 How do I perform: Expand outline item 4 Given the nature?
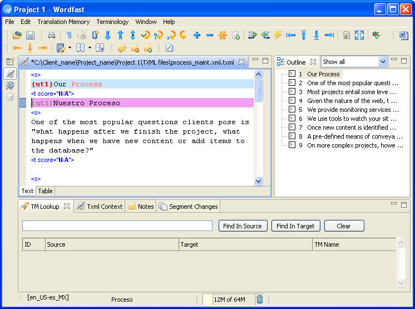[292, 100]
